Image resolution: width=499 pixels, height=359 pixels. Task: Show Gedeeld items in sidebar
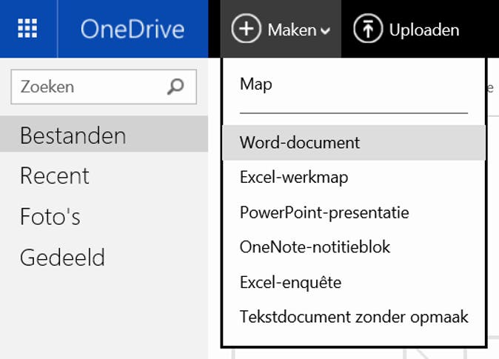tap(63, 258)
